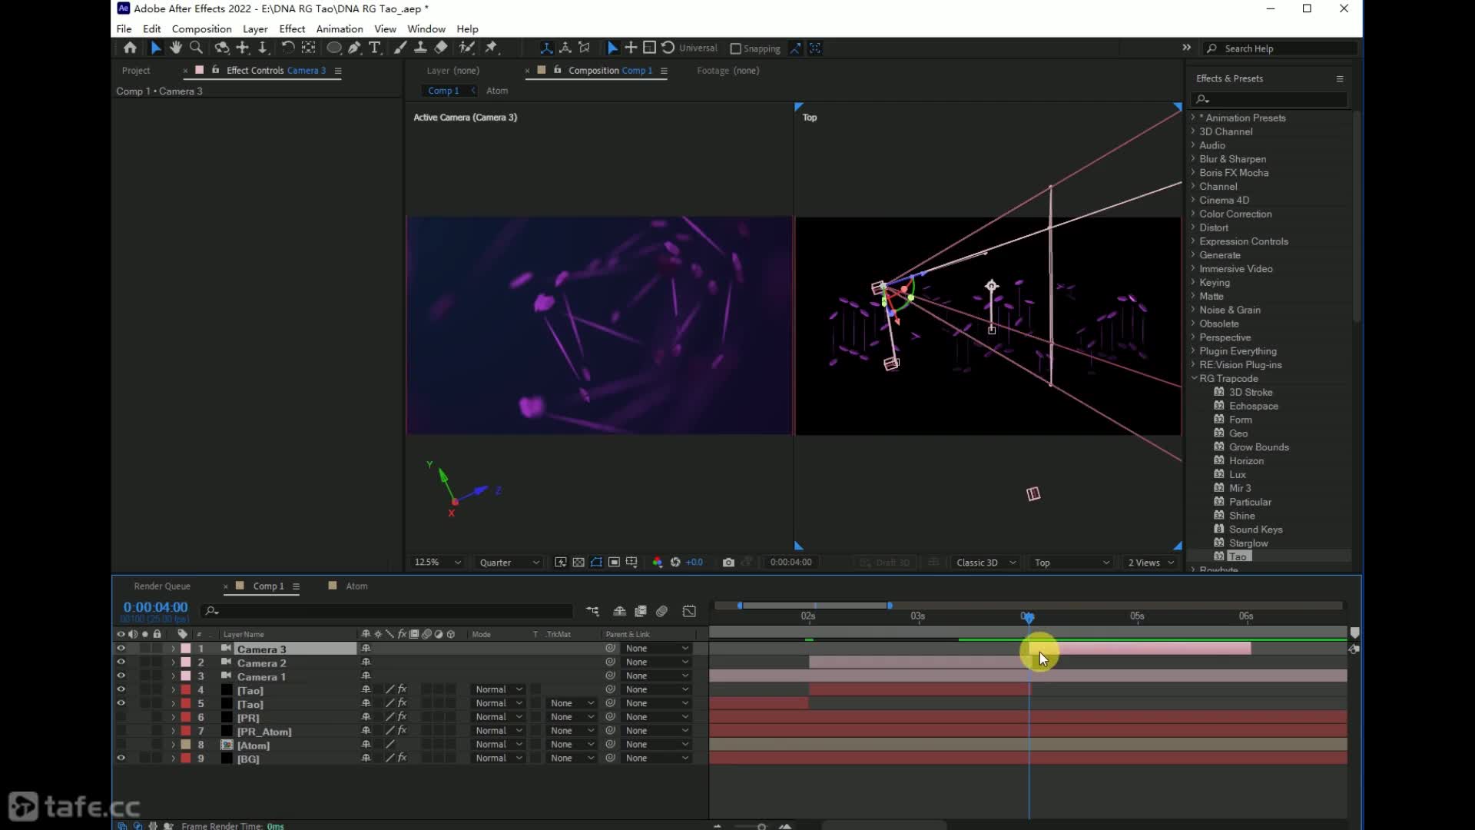This screenshot has height=830, width=1475.
Task: Click Camera 3 pink label color swatch
Action: click(x=186, y=649)
